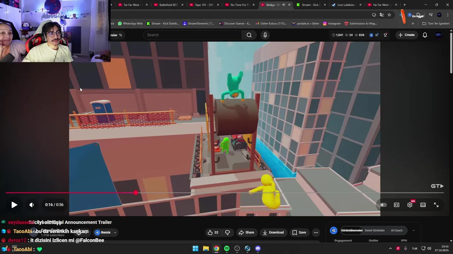Open File Explorer from the taskbar
The image size is (453, 254).
point(206,248)
